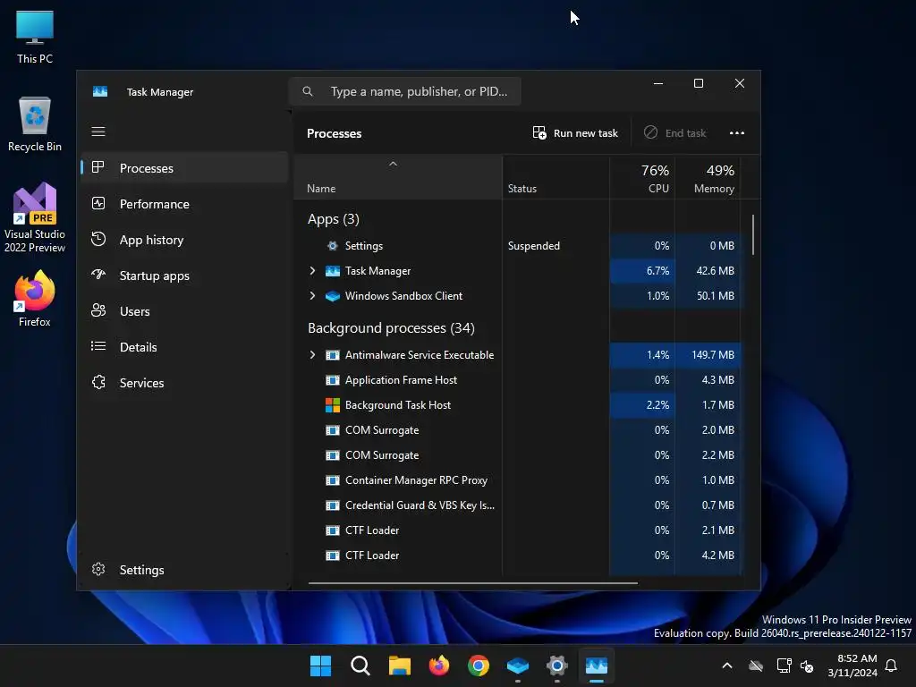Viewport: 916px width, 687px height.
Task: Open File Explorer from the taskbar
Action: pos(400,666)
